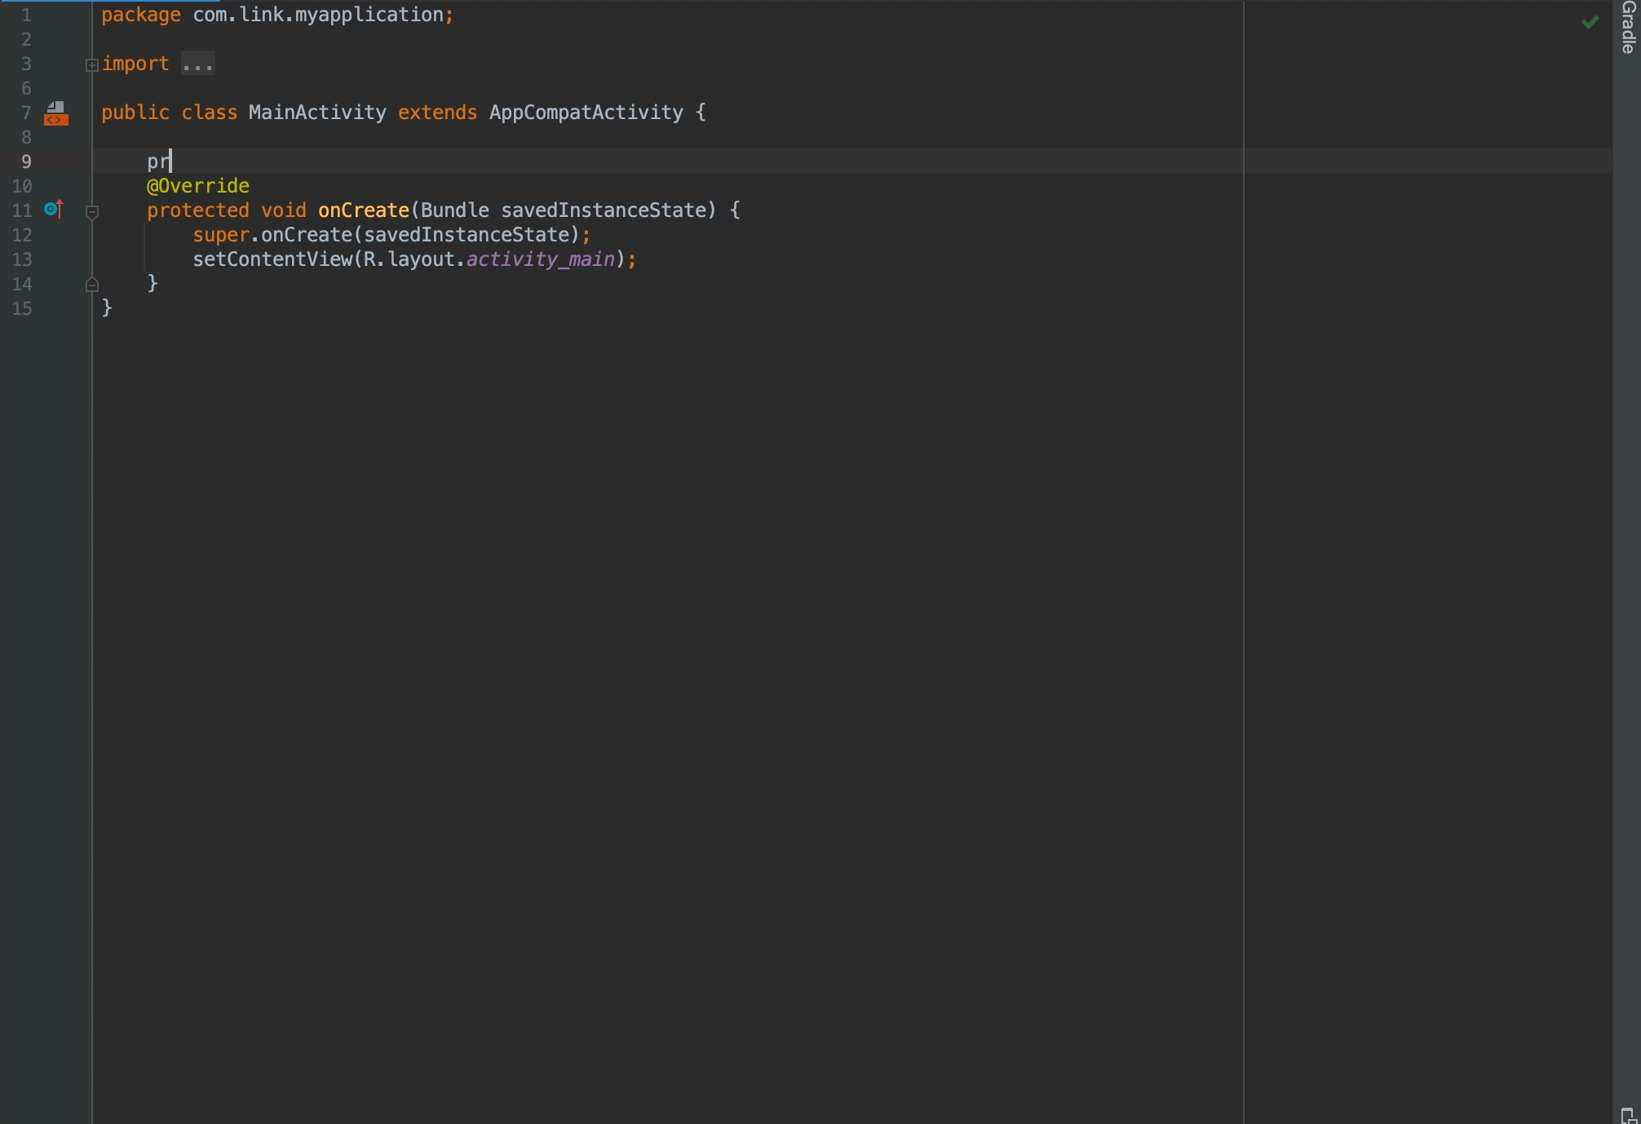The height and width of the screenshot is (1124, 1641).
Task: Click the AppCompatActivity class name
Action: [x=586, y=113]
